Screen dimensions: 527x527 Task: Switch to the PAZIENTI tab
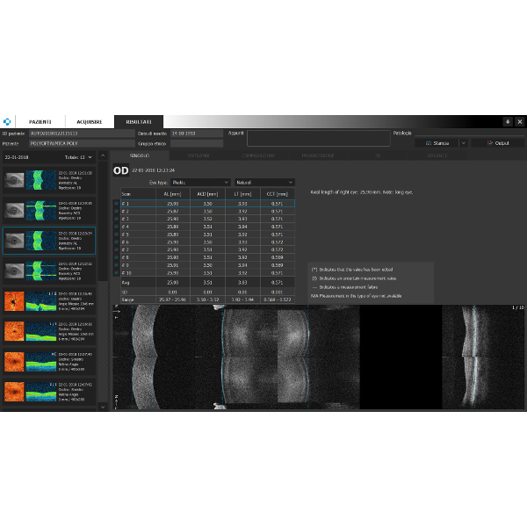[x=40, y=121]
